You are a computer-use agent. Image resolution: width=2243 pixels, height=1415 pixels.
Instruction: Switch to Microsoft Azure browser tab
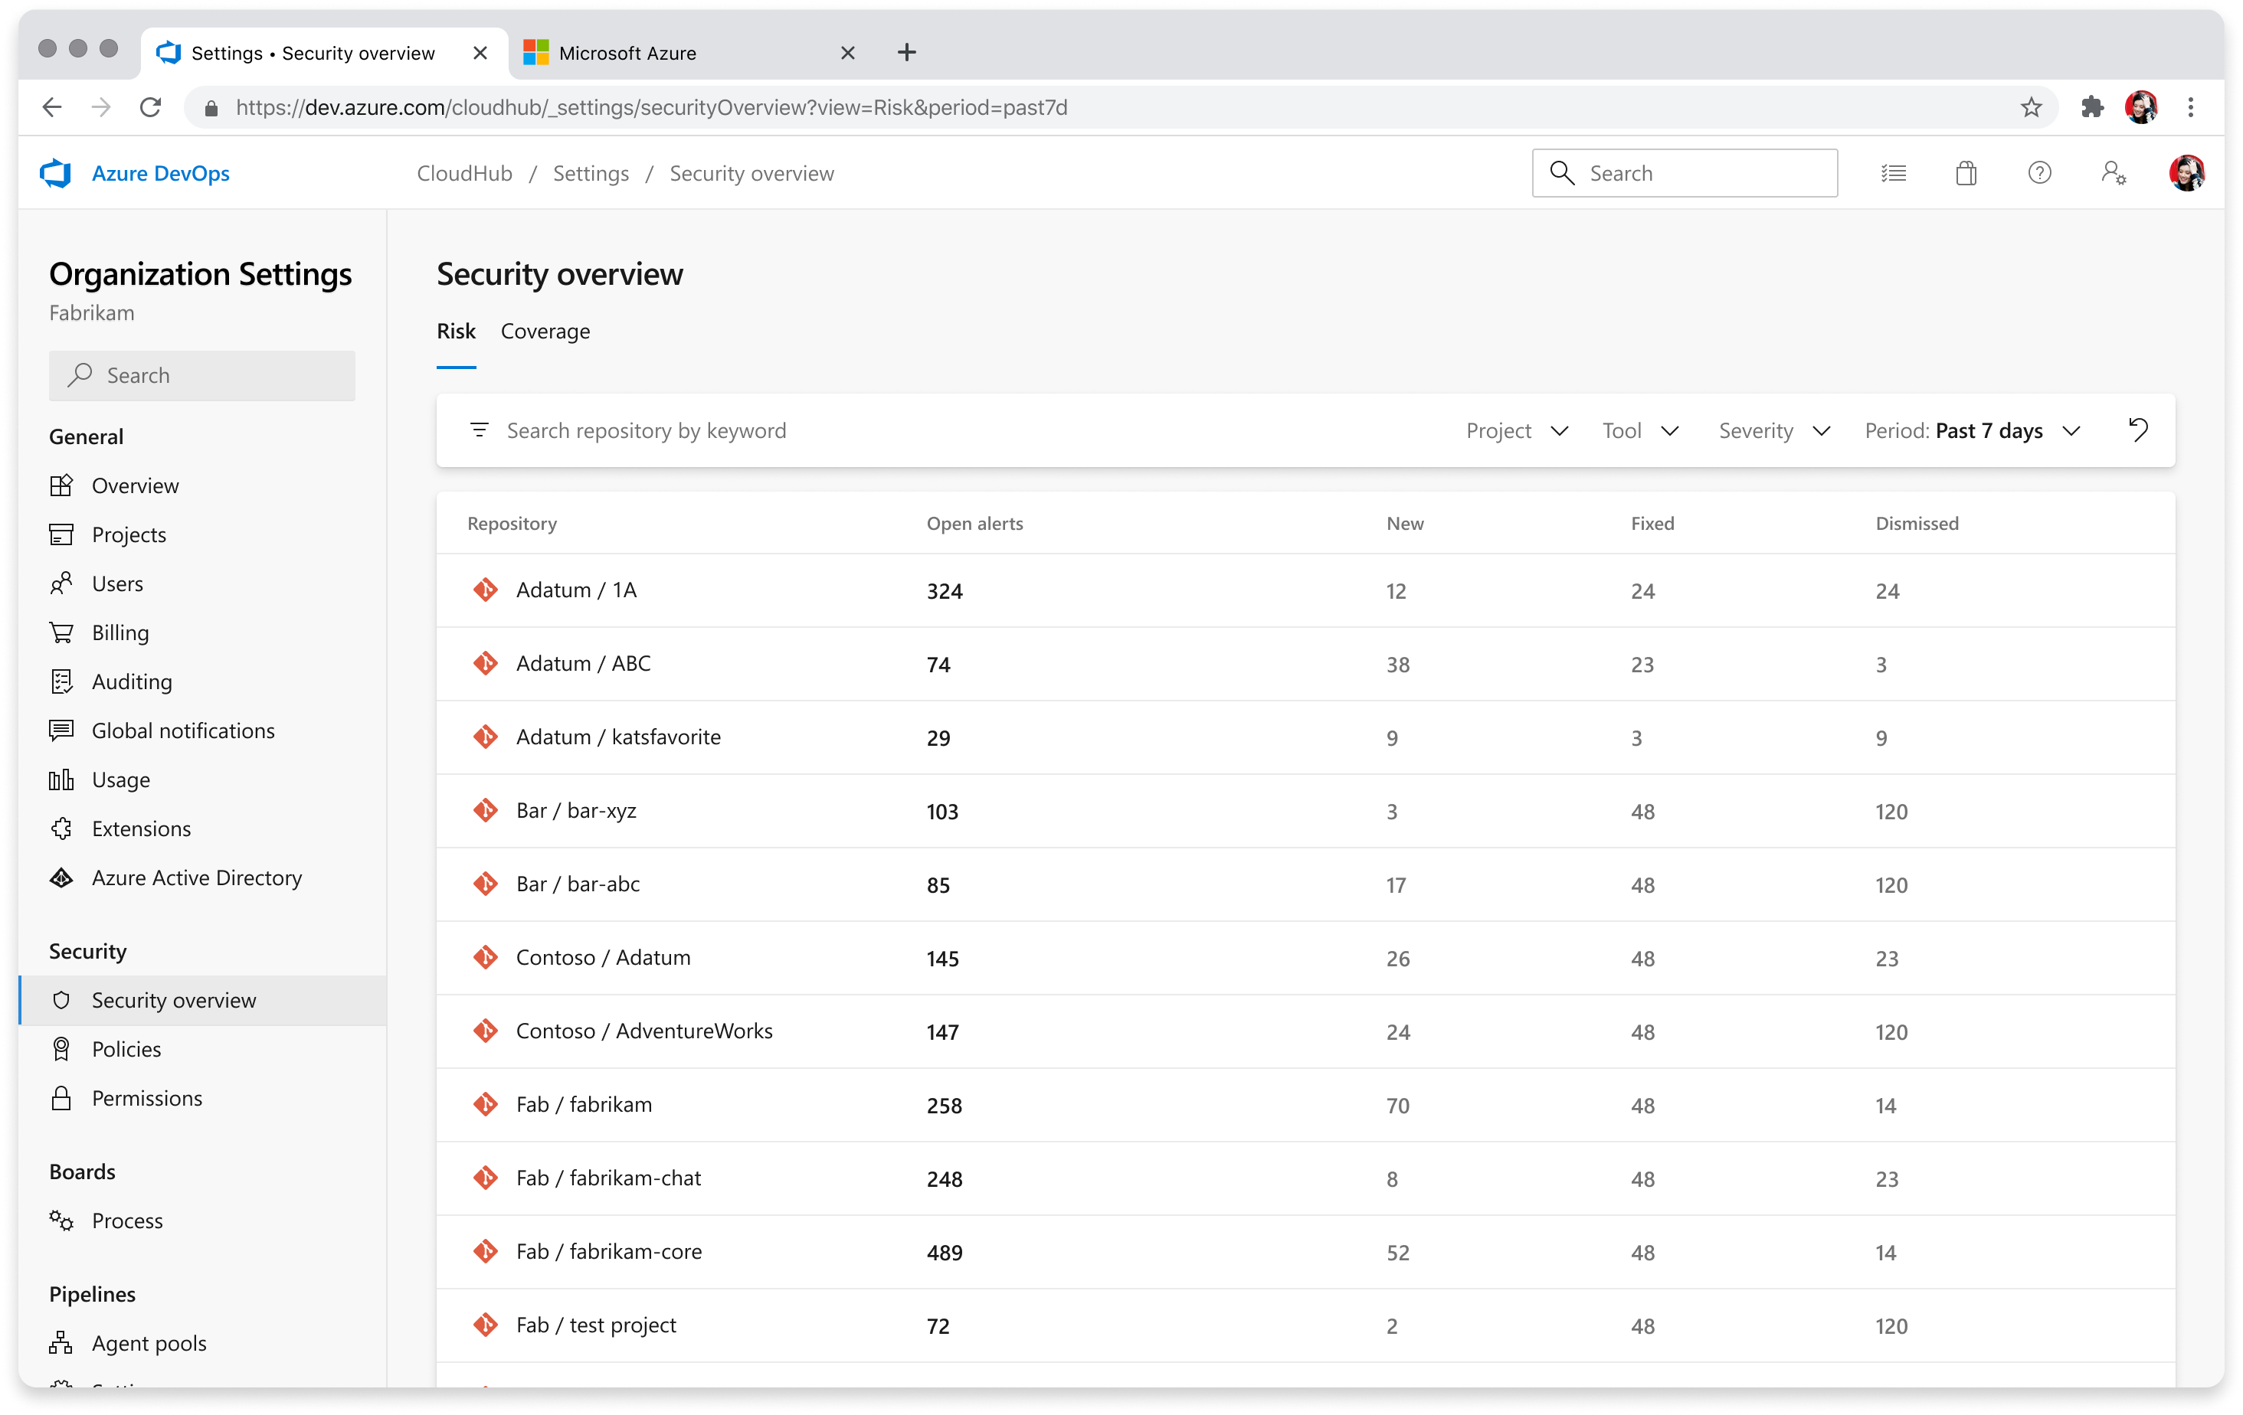(627, 53)
